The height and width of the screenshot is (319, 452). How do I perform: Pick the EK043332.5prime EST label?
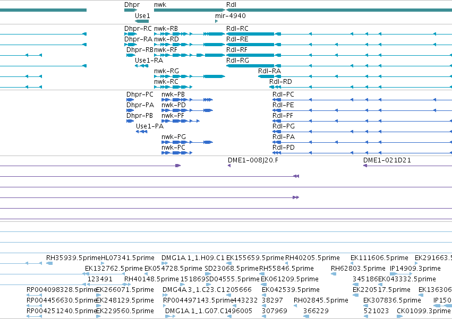point(407,279)
